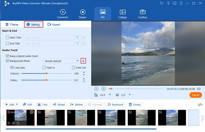Select the second timeline clip thumbnail
The image size is (205, 132).
pyautogui.click(x=51, y=118)
